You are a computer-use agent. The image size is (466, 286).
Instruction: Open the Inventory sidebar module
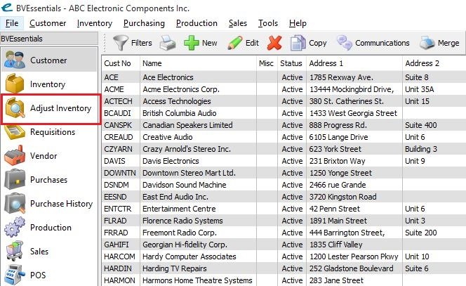click(x=49, y=84)
